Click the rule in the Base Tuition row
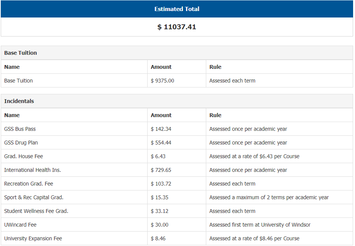Image resolution: width=355 pixels, height=246 pixels. [x=232, y=81]
